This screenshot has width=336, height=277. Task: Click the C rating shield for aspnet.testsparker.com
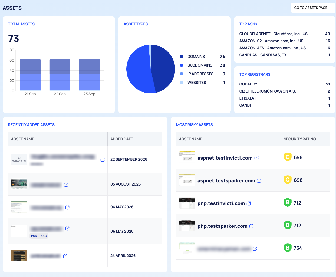(288, 180)
